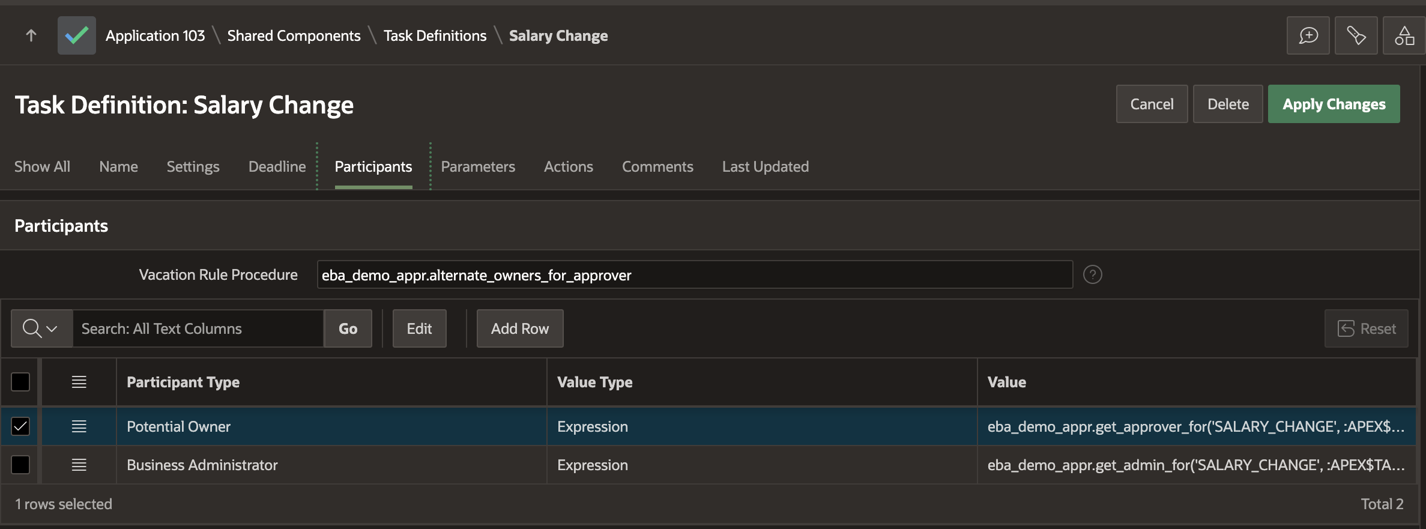
Task: Click the Go search button
Action: pos(348,328)
